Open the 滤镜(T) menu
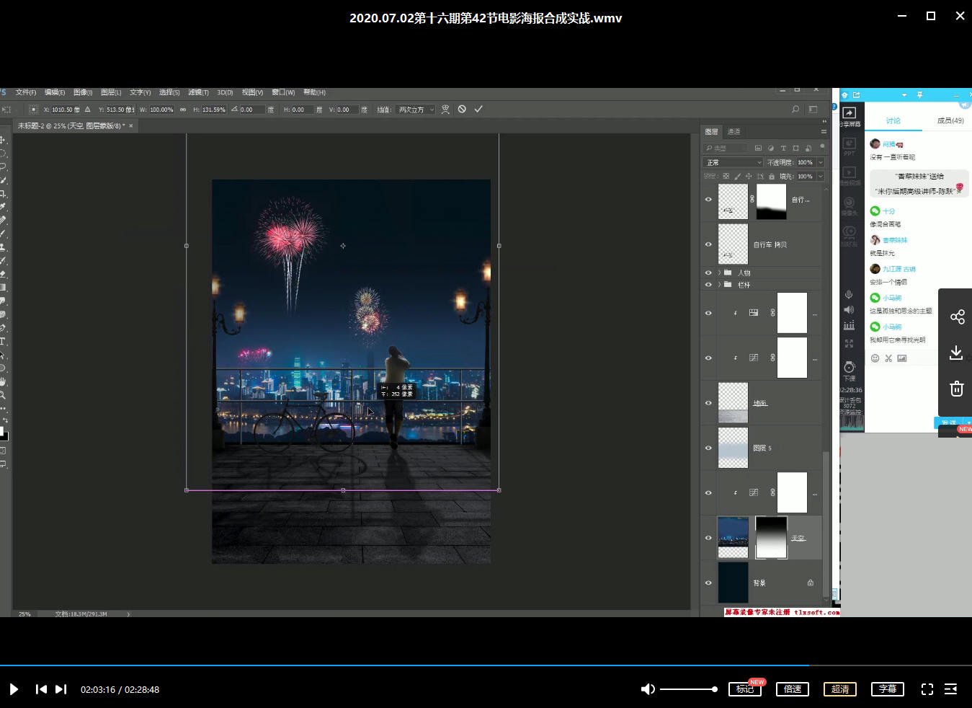 (x=198, y=92)
